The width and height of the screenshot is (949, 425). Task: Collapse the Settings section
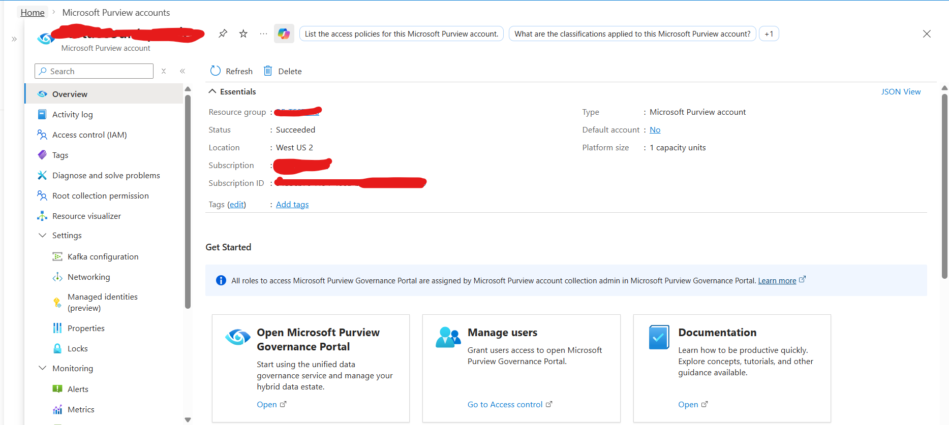pos(43,235)
